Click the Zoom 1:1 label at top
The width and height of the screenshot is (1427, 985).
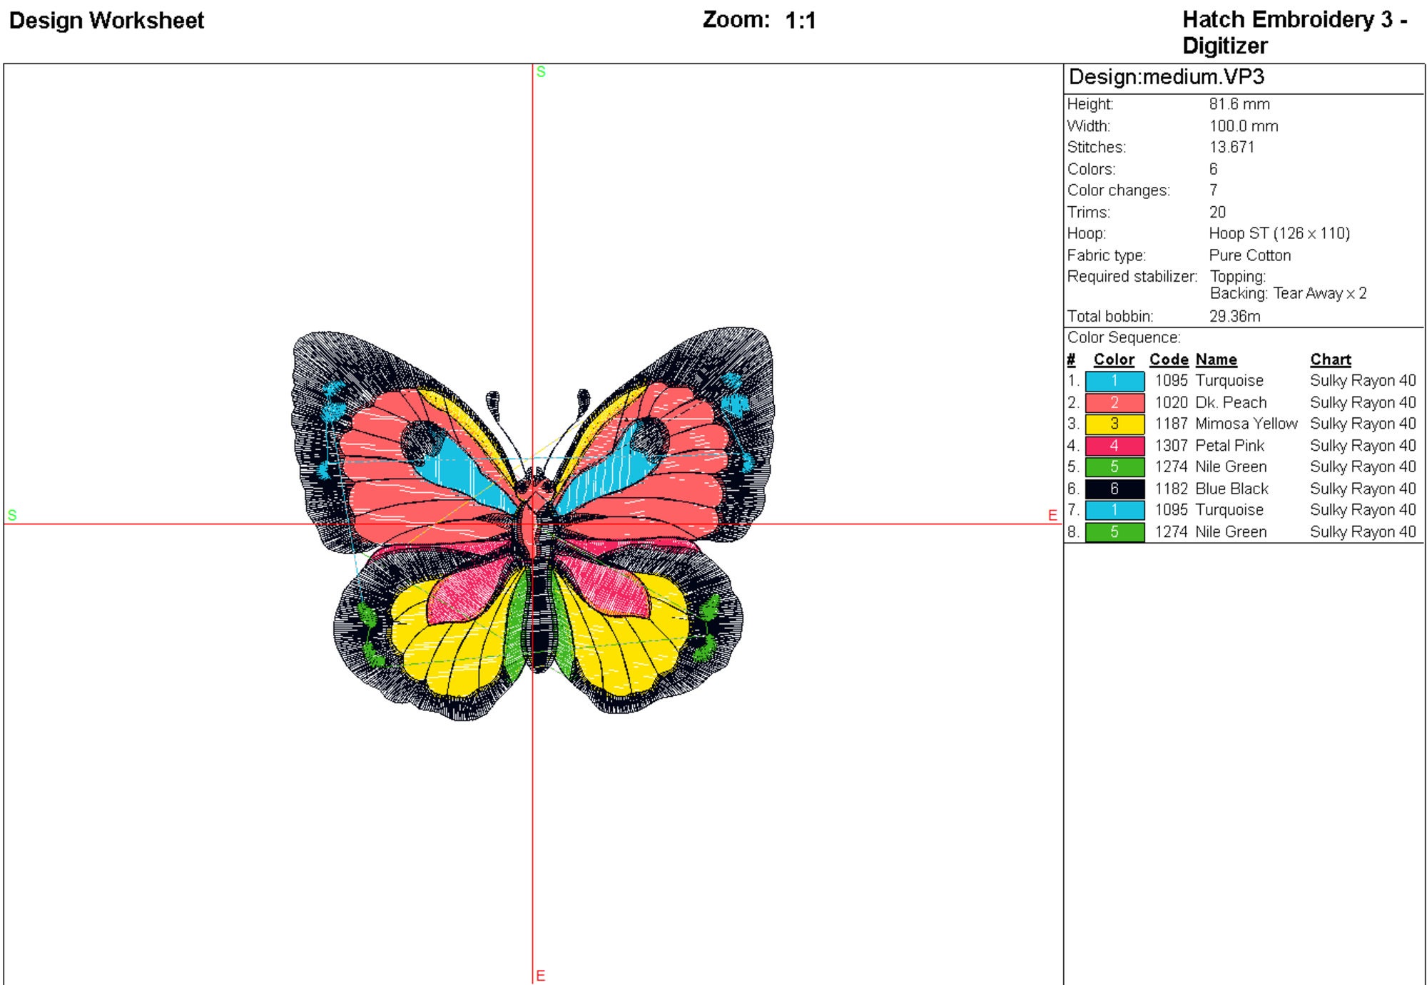[758, 19]
